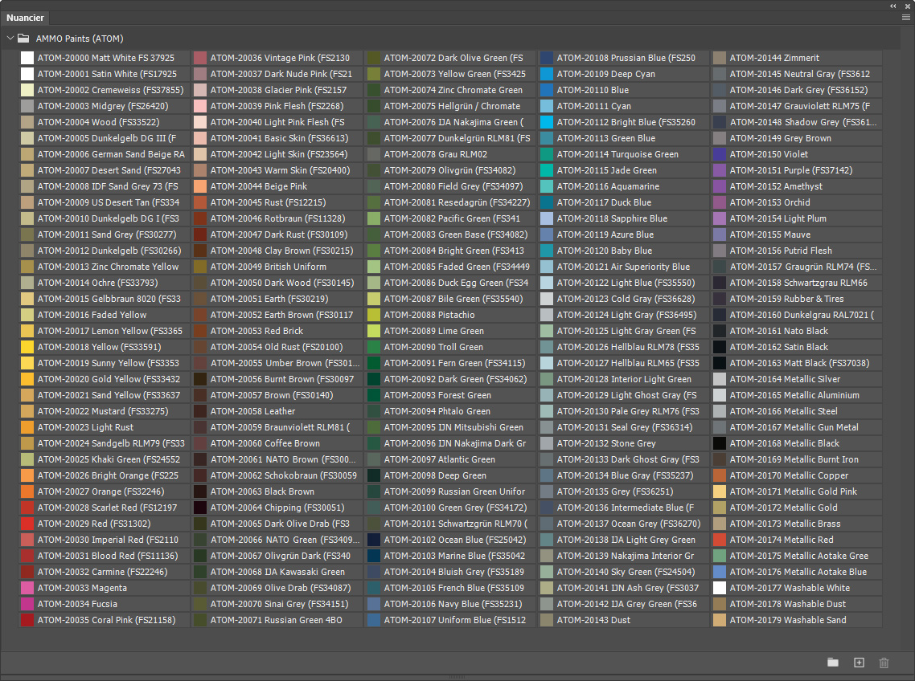This screenshot has height=681, width=915.
Task: Collapse the panel with double-arrow icon
Action: click(893, 6)
